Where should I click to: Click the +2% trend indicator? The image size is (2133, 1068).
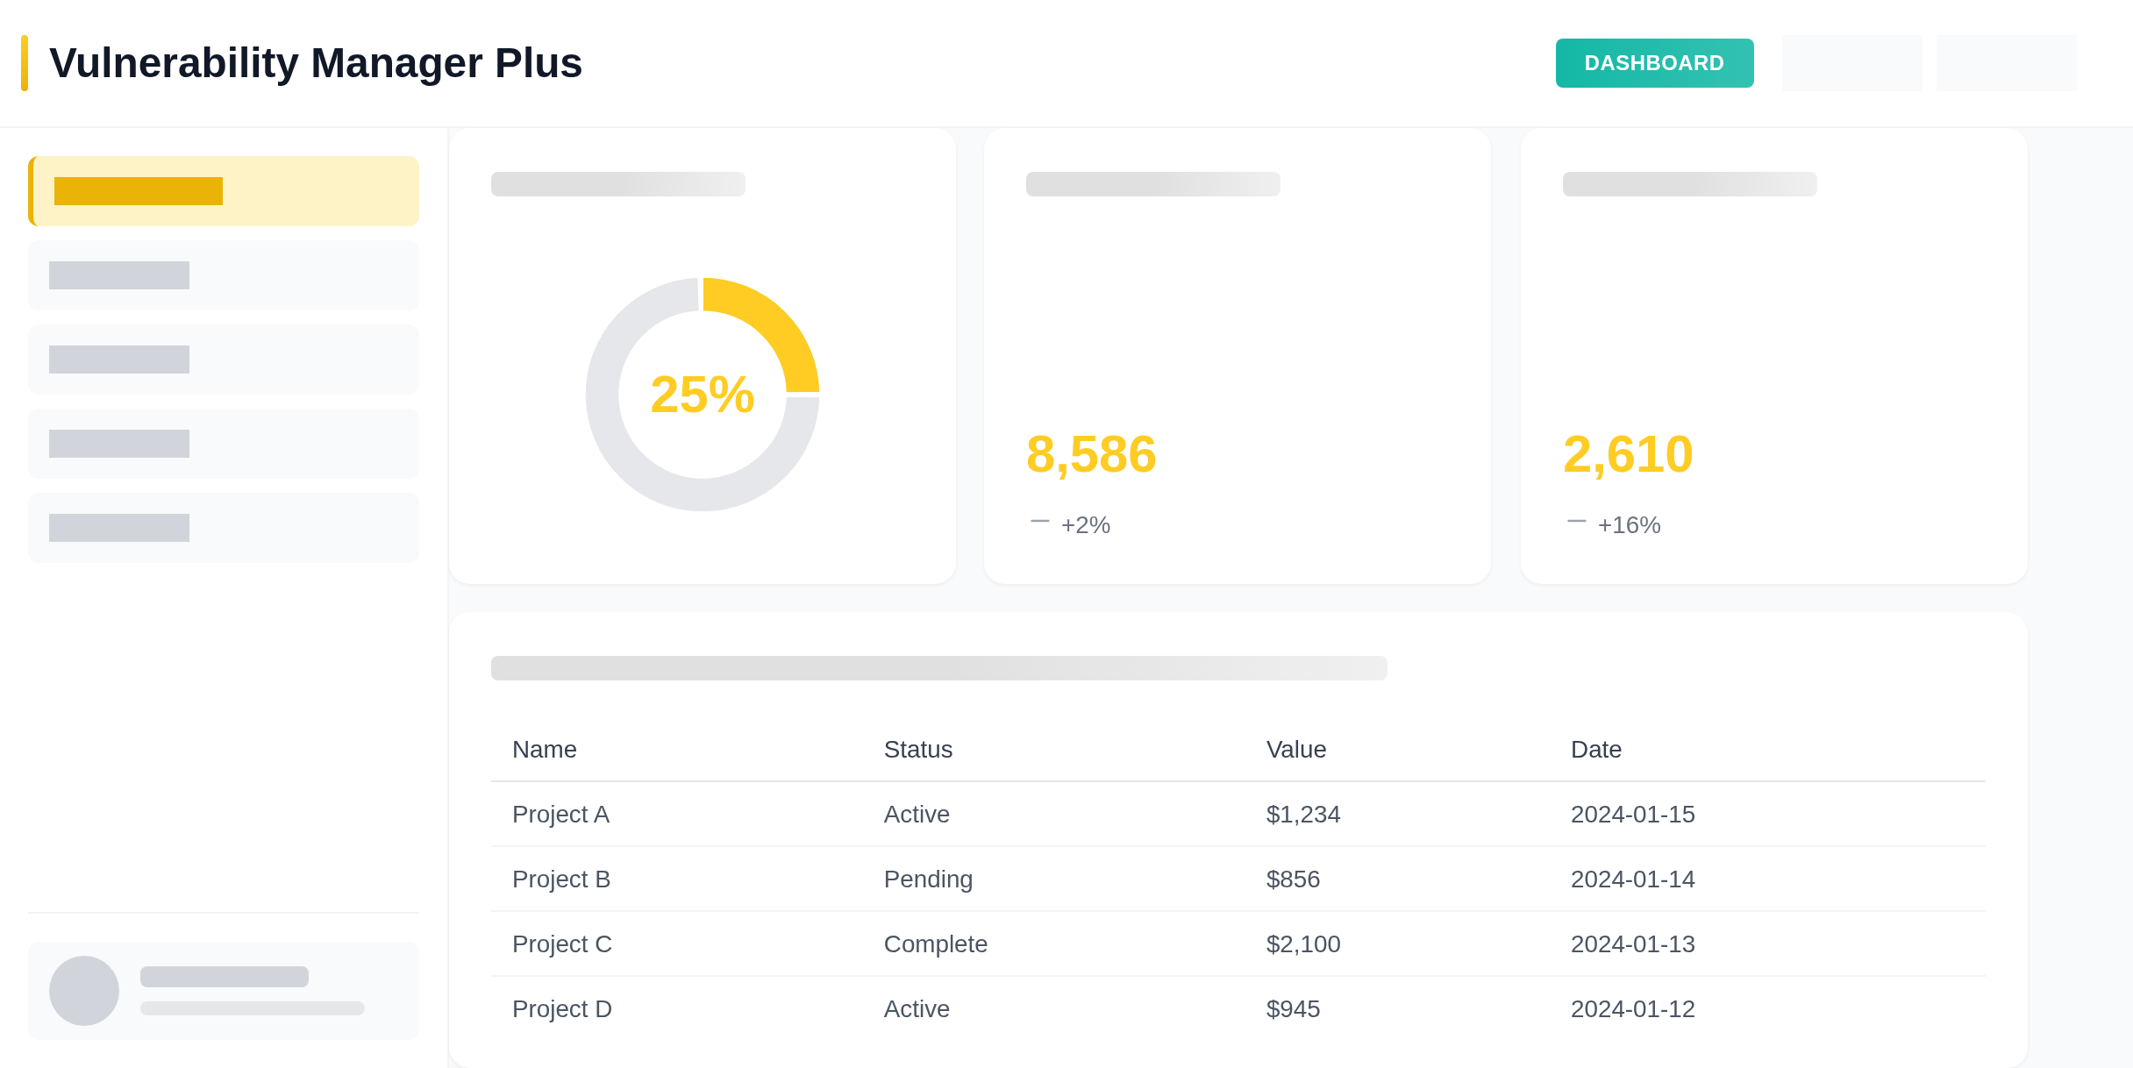[1084, 524]
